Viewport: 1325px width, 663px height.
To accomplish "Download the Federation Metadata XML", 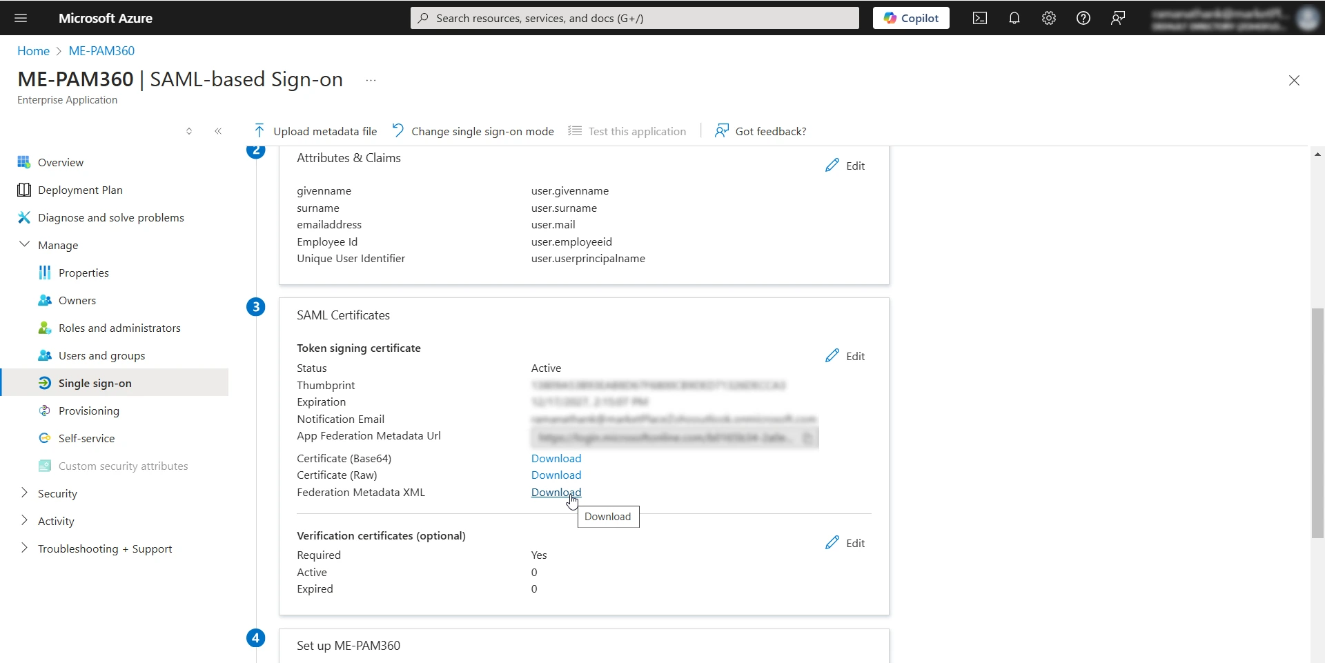I will 556,492.
